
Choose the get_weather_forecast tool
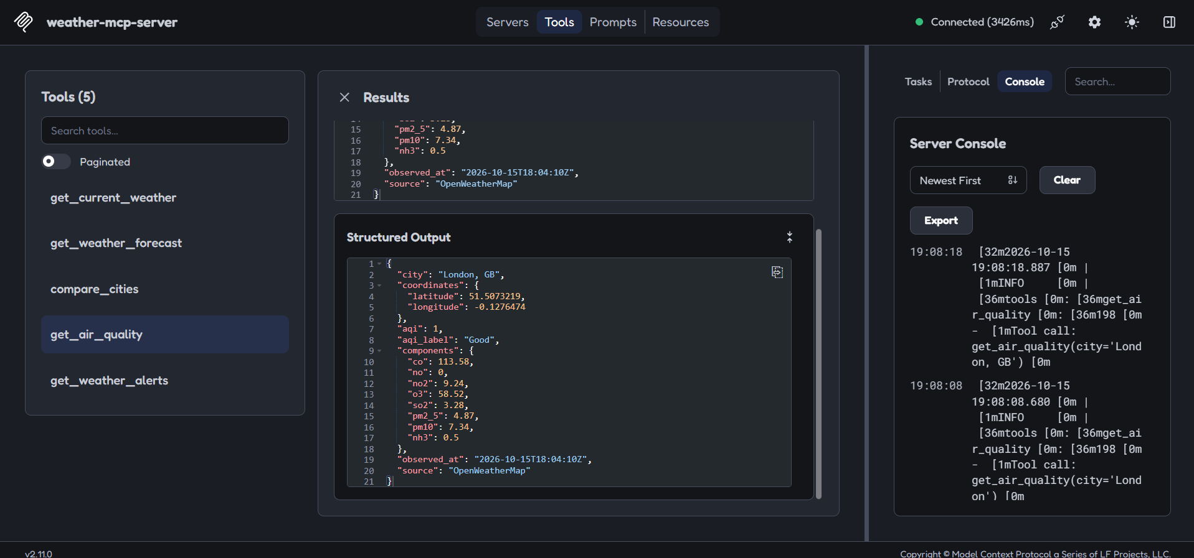click(165, 243)
